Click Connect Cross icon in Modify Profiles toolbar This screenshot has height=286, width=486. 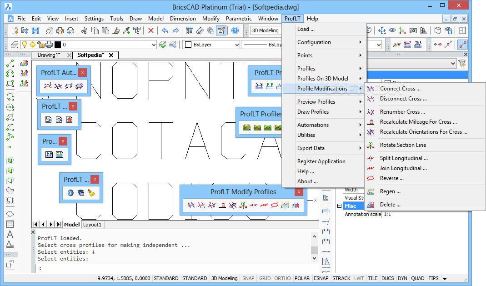(191, 205)
